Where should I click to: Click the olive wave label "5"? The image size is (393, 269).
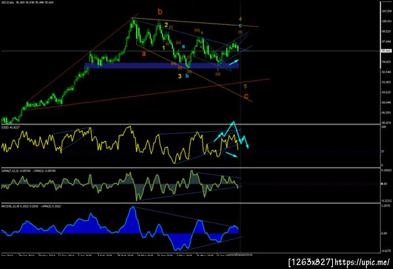(246, 86)
